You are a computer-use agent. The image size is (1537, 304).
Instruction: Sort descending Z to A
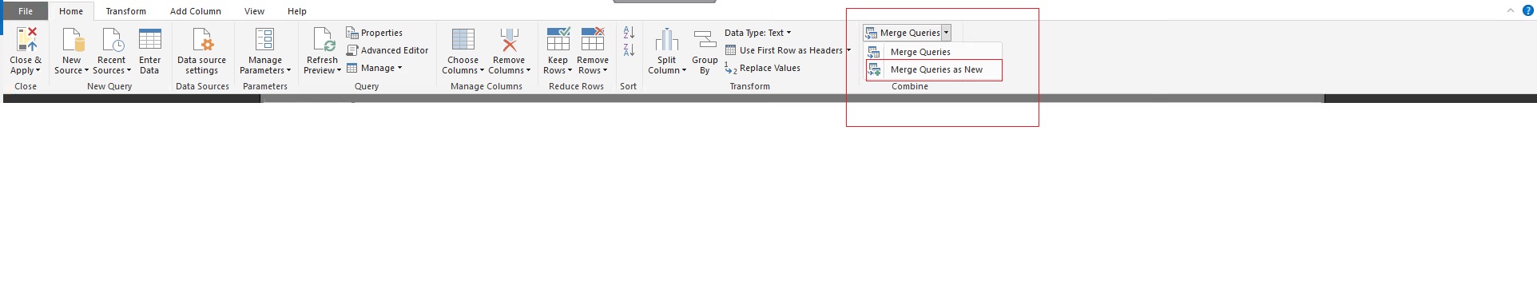click(x=629, y=50)
